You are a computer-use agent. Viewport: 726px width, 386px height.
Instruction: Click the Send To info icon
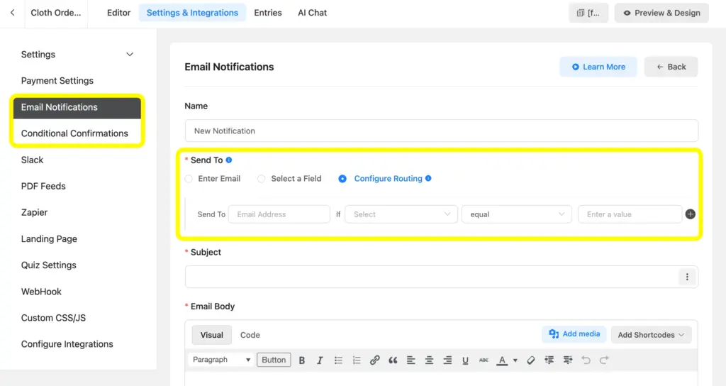(229, 160)
